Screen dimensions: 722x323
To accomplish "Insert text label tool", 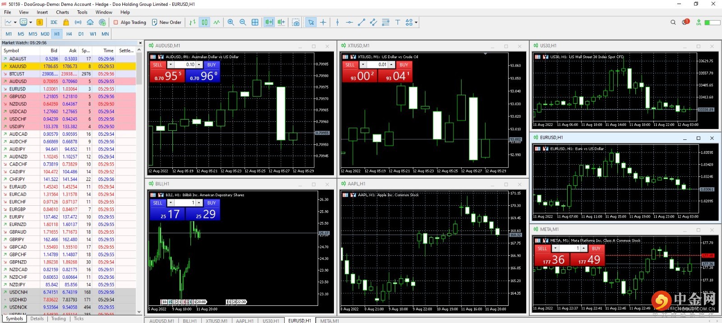I will (x=398, y=22).
